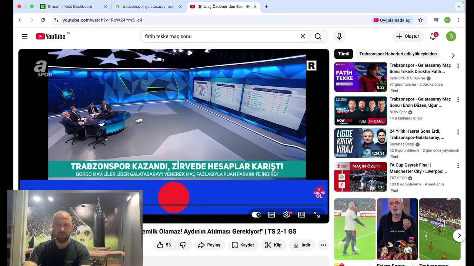Start voice search with microphone
Image resolution: width=474 pixels, height=266 pixels.
[x=339, y=36]
